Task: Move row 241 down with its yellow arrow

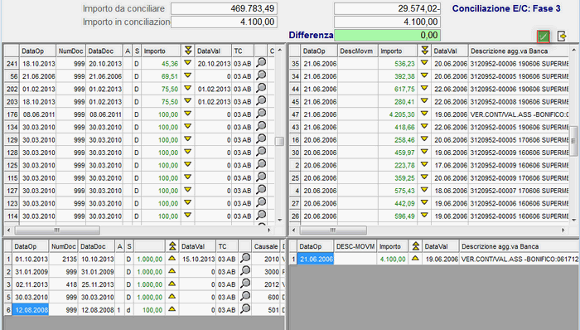Action: [188, 63]
